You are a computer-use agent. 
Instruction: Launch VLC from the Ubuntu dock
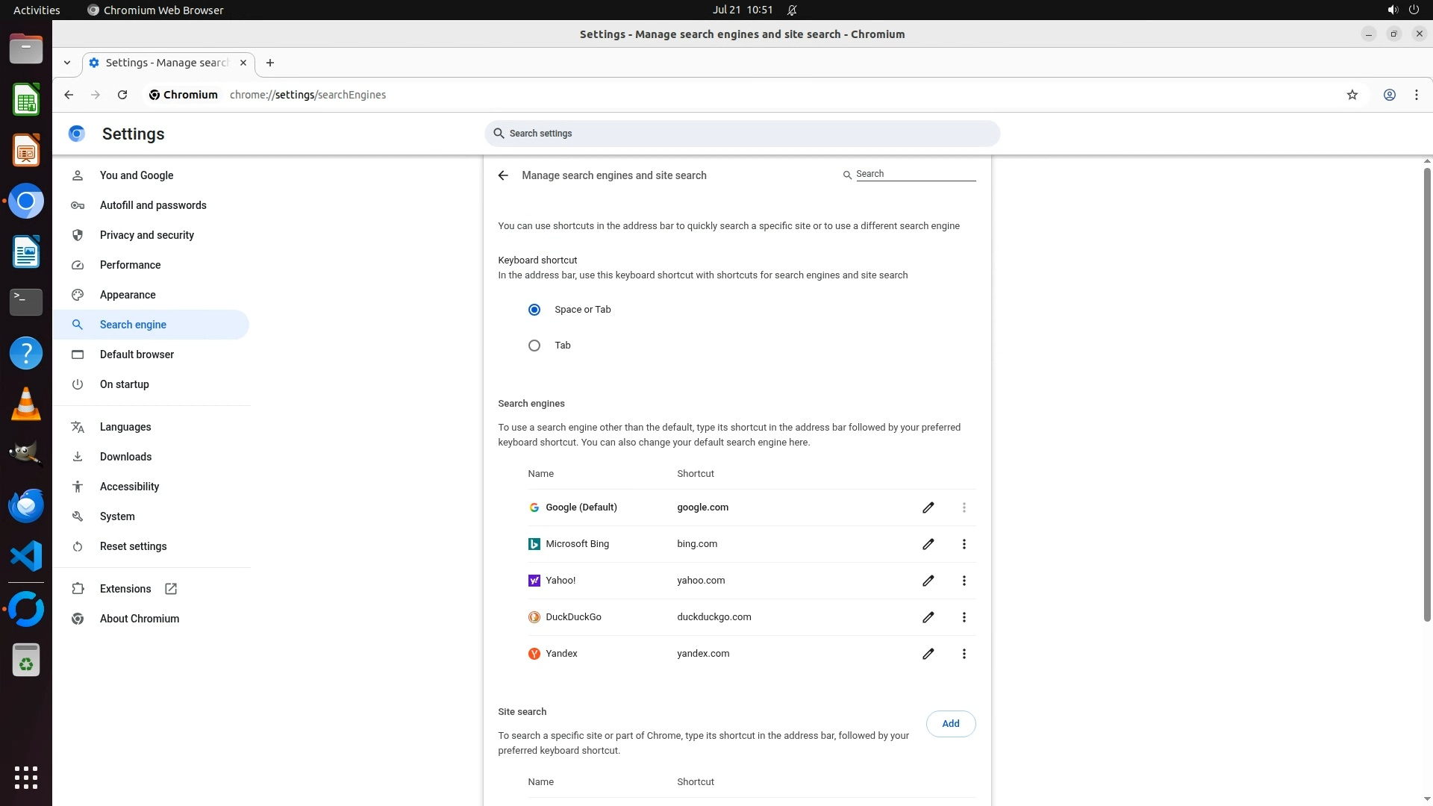pyautogui.click(x=26, y=404)
